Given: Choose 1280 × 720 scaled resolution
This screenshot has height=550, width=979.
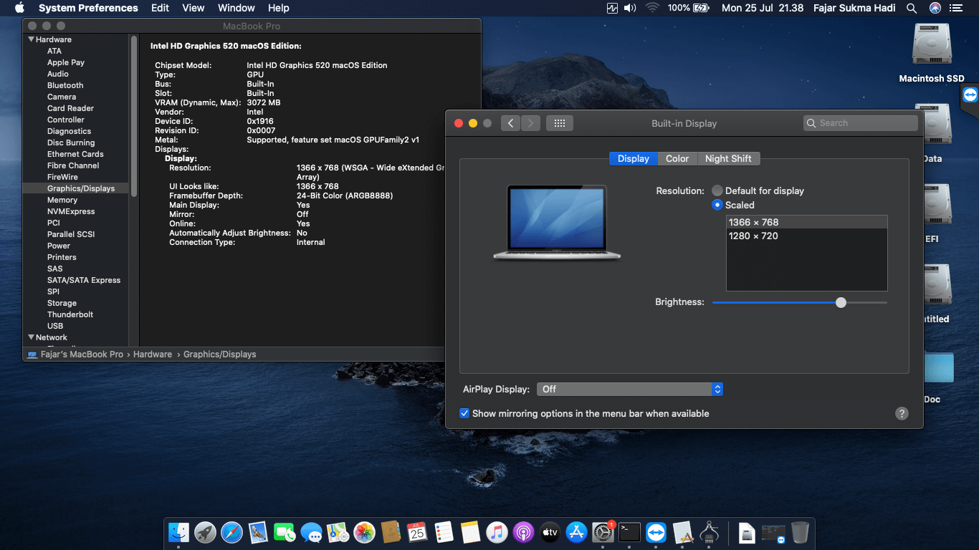Looking at the screenshot, I should point(807,236).
